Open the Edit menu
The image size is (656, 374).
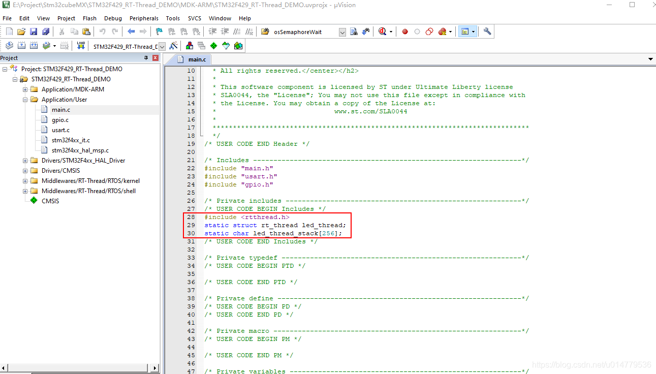click(24, 18)
